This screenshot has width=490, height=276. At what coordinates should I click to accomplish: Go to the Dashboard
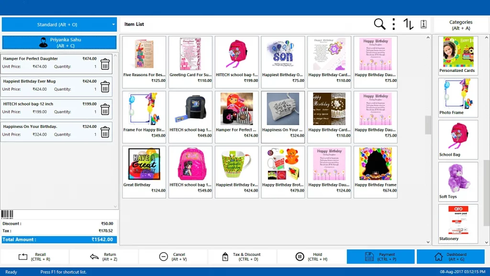(x=451, y=257)
